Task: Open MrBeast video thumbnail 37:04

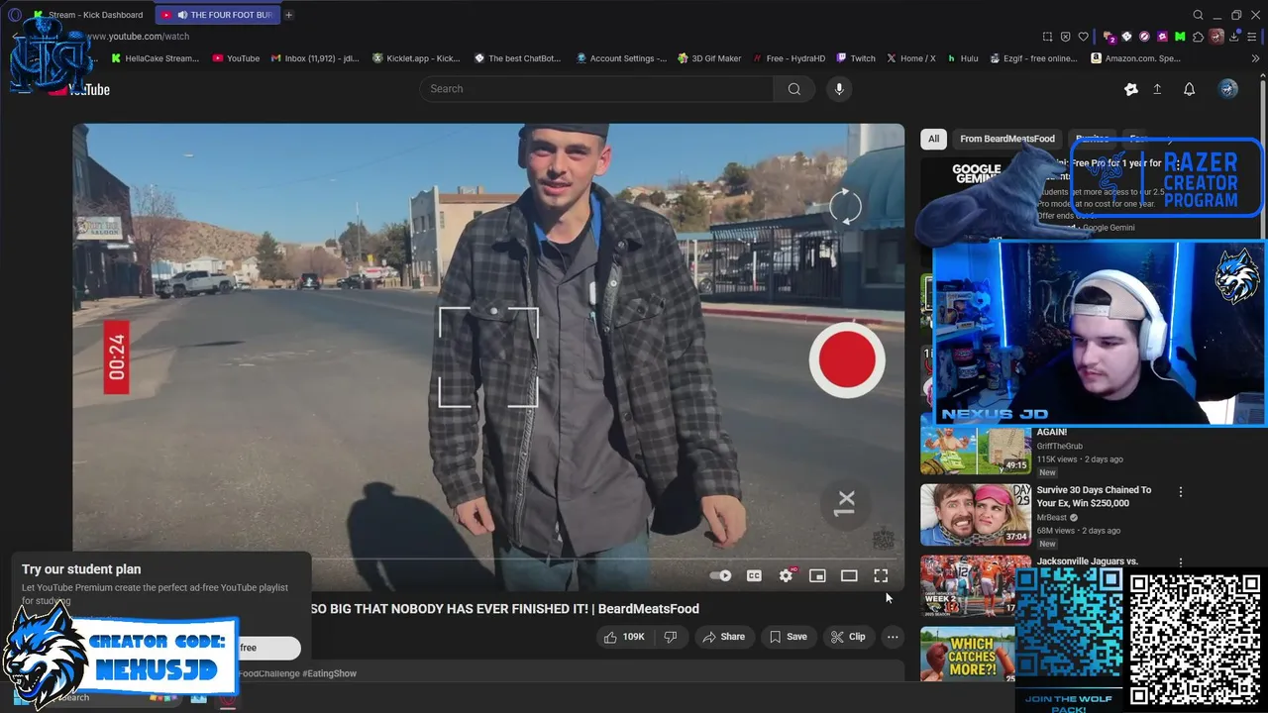Action: pos(976,515)
